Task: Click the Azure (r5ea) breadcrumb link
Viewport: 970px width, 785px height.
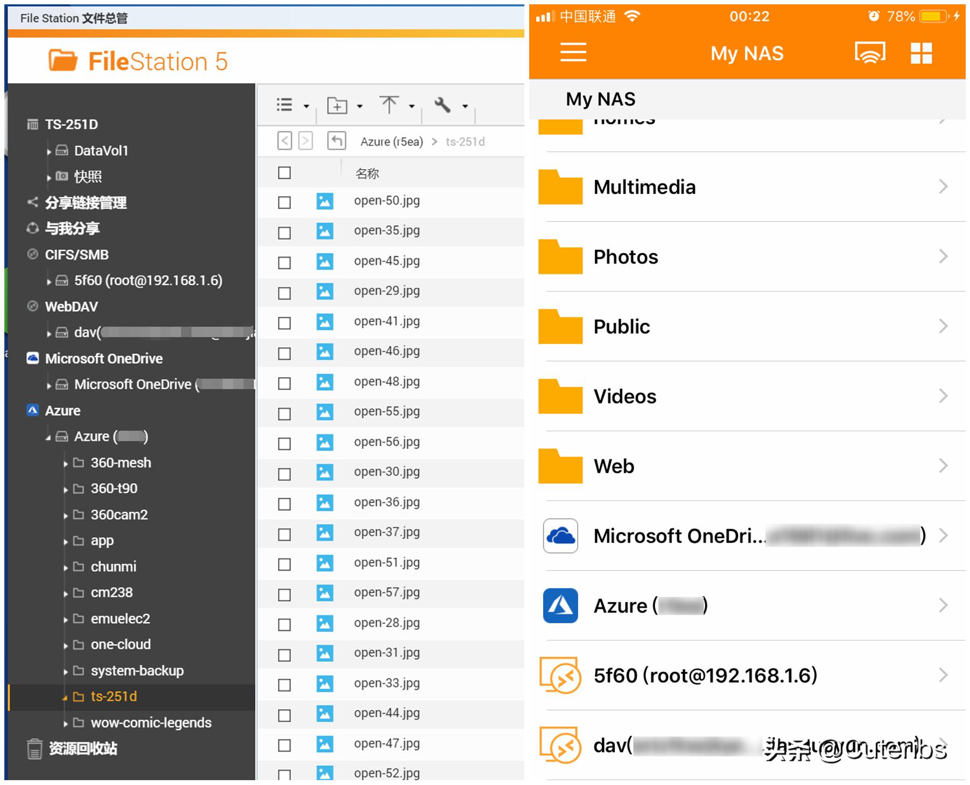Action: tap(391, 141)
